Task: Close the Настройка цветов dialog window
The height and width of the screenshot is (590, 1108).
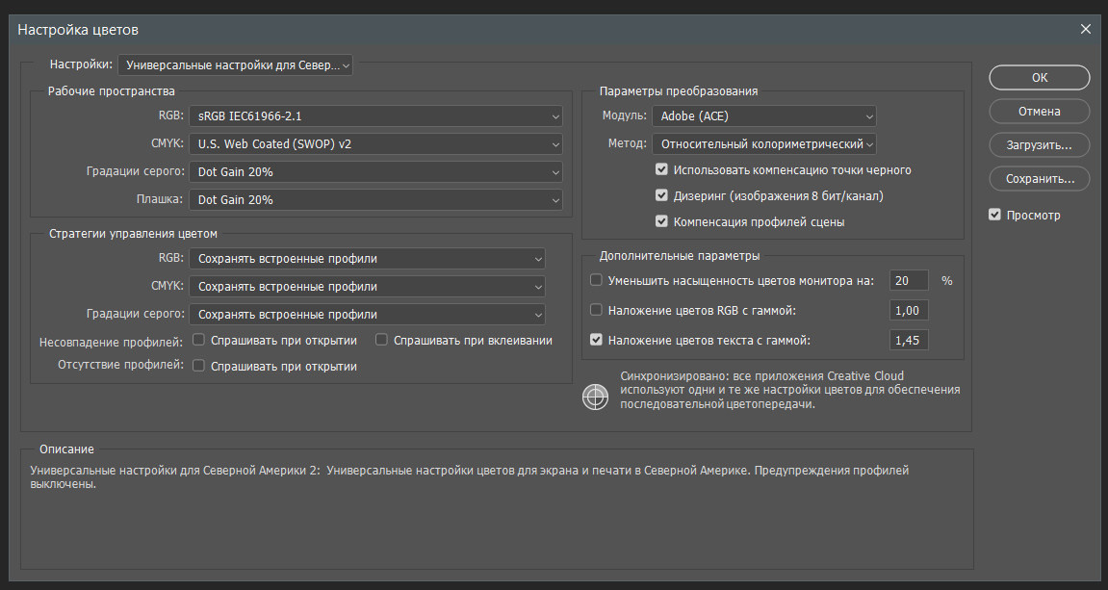Action: tap(1085, 29)
